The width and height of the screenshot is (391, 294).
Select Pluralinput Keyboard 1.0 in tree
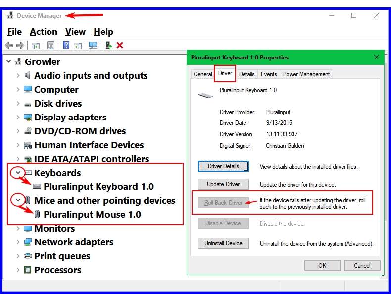click(x=99, y=186)
